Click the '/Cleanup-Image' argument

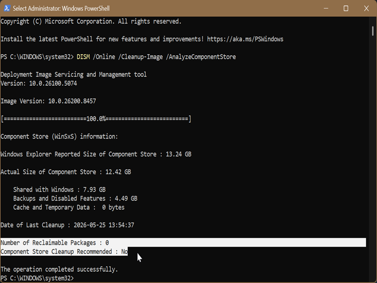point(140,57)
